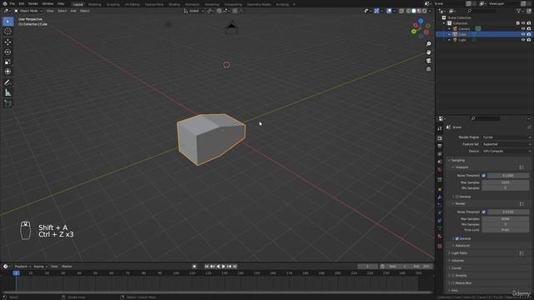Image resolution: width=534 pixels, height=300 pixels.
Task: Switch to solid viewport shading
Action: [x=414, y=11]
